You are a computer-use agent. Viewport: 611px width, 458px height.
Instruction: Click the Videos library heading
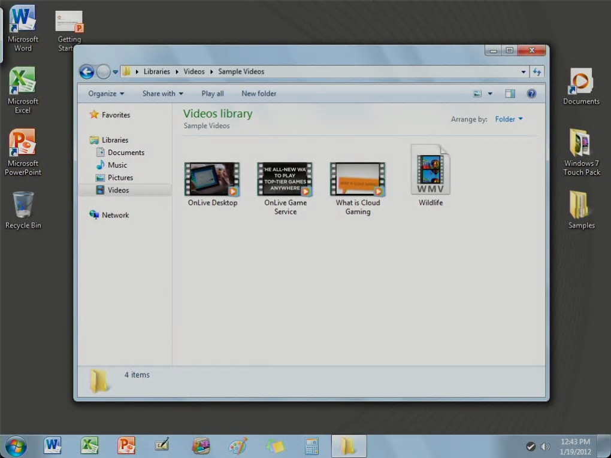(218, 114)
